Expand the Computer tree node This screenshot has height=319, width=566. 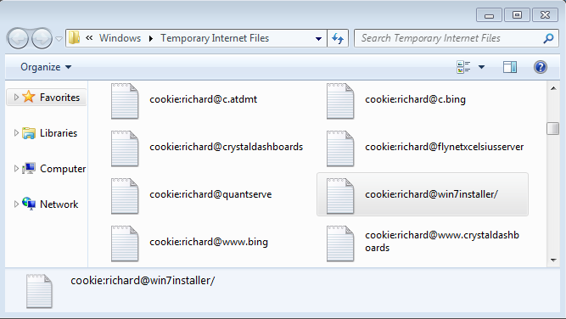tap(16, 169)
